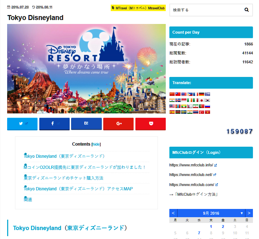Click the 総閲覧数 value 41144
The width and height of the screenshot is (259, 239).
[x=248, y=53]
